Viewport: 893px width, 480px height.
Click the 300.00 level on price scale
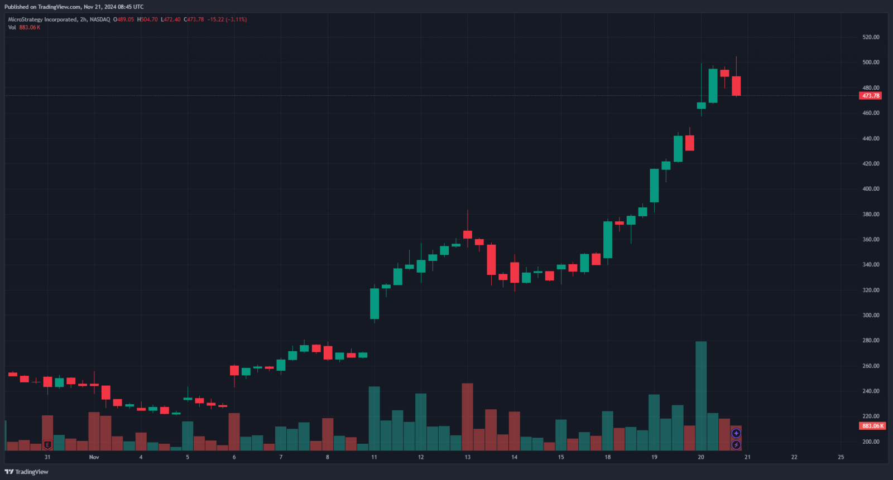coord(871,315)
